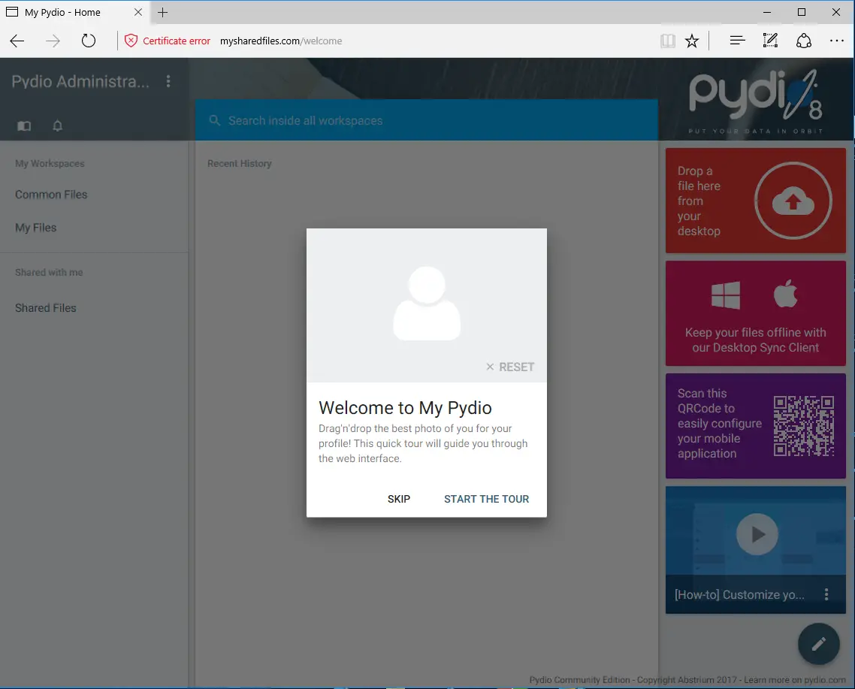Open a new browser tab with plus
The image size is (855, 689).
(162, 12)
